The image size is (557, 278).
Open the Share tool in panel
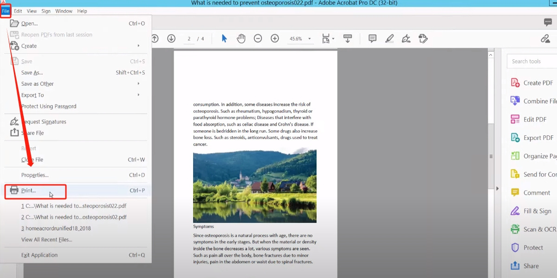[x=525, y=266]
